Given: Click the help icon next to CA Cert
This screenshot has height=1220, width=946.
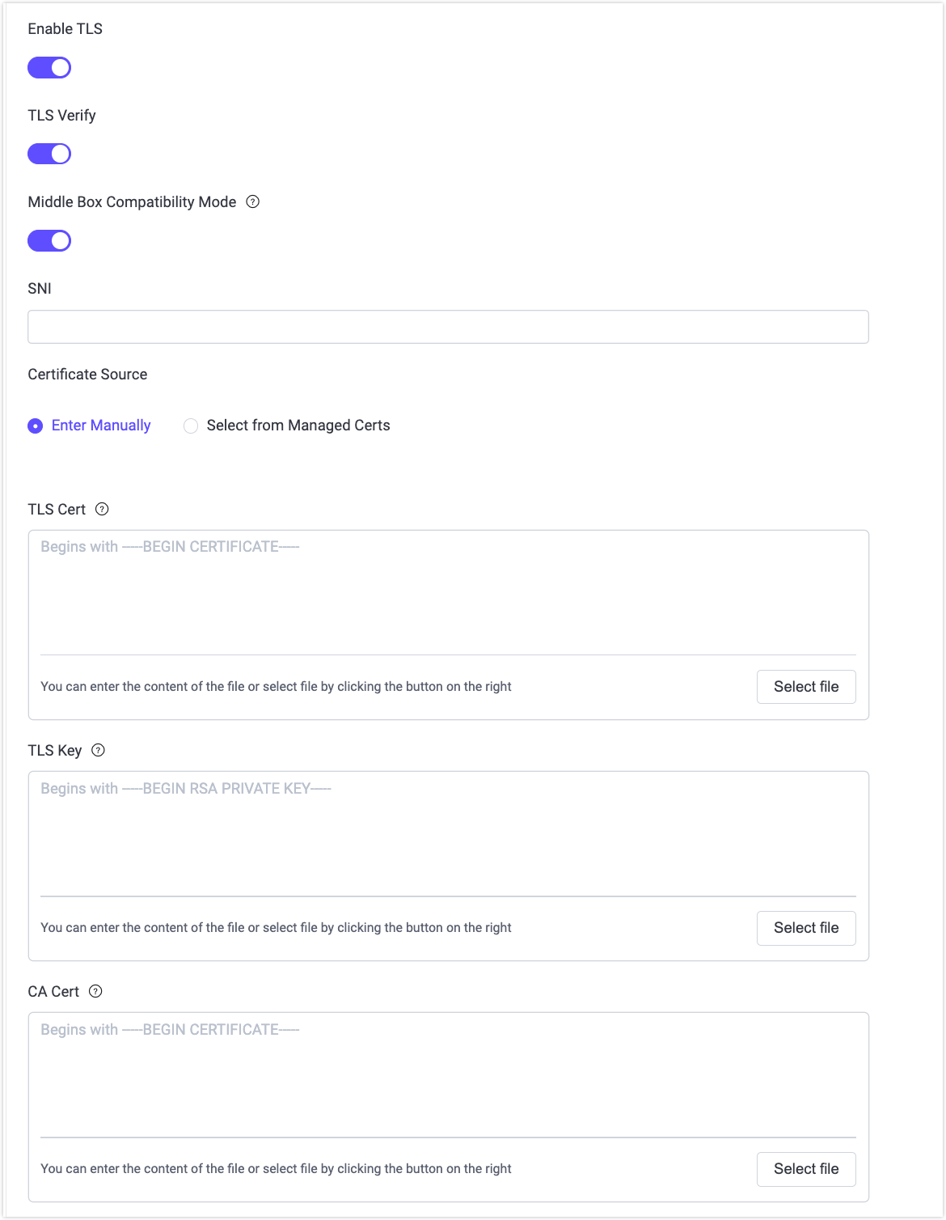Looking at the screenshot, I should (x=95, y=991).
